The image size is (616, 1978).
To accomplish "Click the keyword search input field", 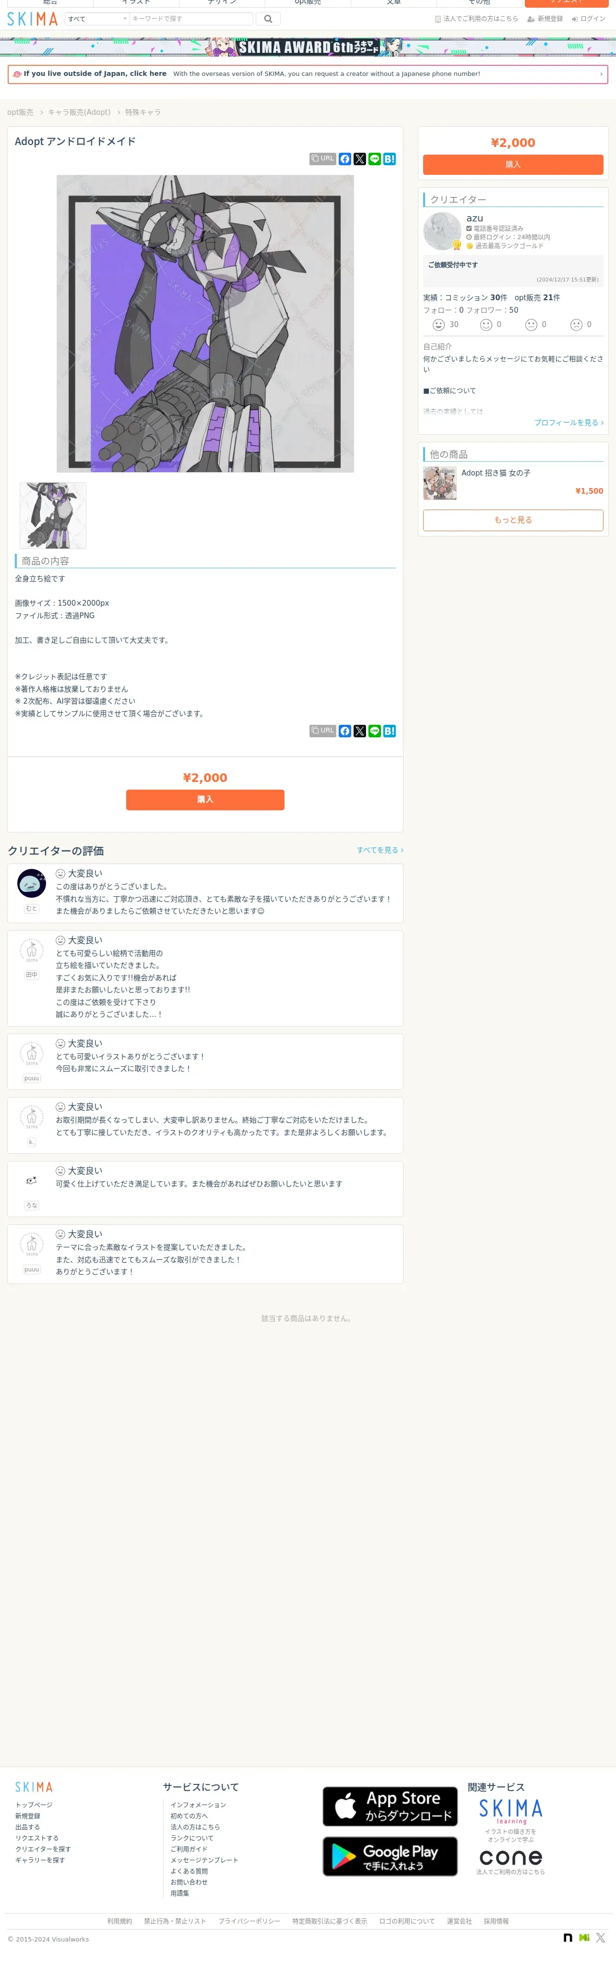I will tap(191, 18).
